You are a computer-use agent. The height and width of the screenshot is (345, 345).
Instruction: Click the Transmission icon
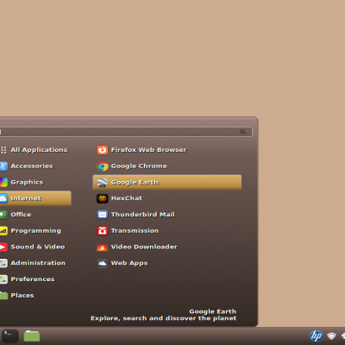click(103, 230)
